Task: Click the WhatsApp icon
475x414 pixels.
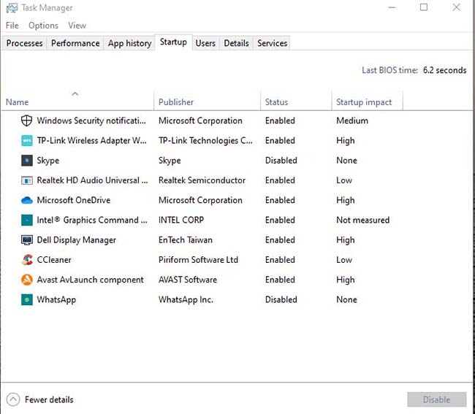Action: pos(26,299)
